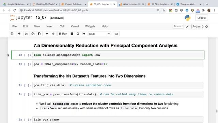Open the View menu
The image size is (218, 123).
(37, 26)
